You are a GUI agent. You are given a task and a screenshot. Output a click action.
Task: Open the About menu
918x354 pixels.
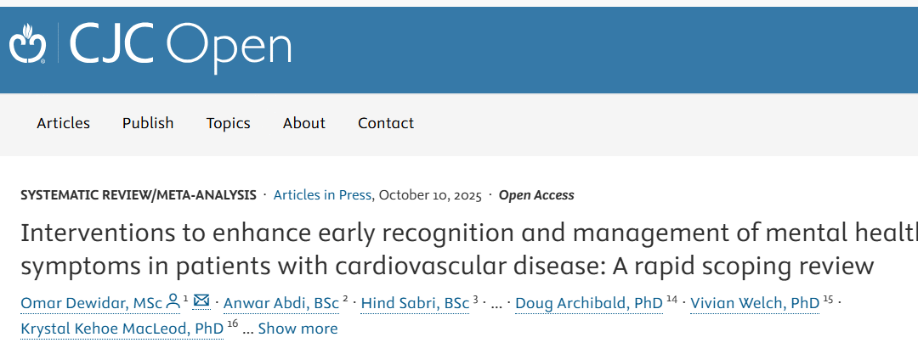click(x=304, y=123)
